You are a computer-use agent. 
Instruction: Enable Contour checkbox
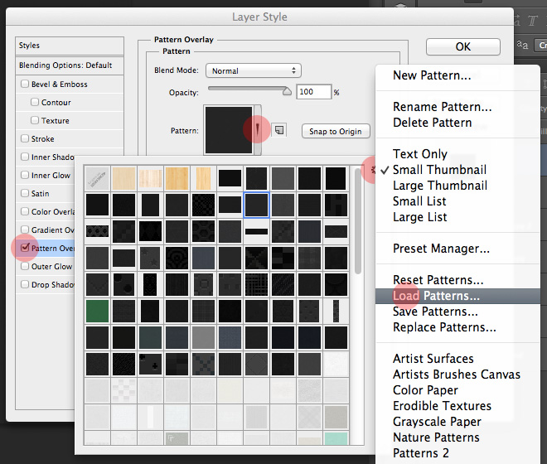[35, 102]
